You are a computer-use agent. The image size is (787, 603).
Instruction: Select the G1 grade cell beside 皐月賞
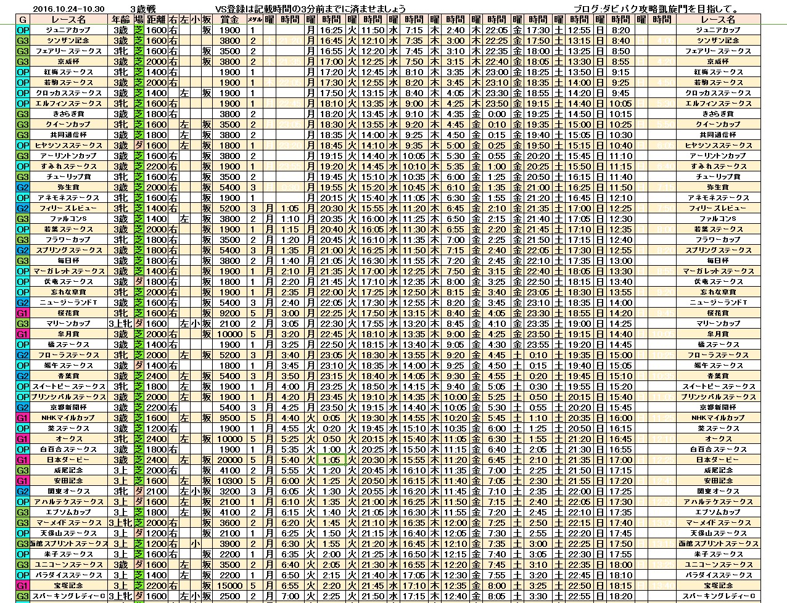tap(23, 334)
